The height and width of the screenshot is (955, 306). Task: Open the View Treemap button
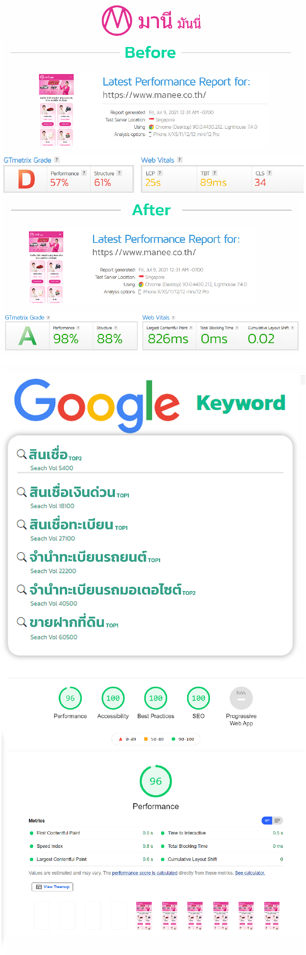click(x=52, y=887)
